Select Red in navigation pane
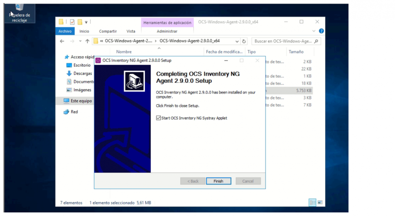The width and height of the screenshot is (395, 217). tap(71, 112)
